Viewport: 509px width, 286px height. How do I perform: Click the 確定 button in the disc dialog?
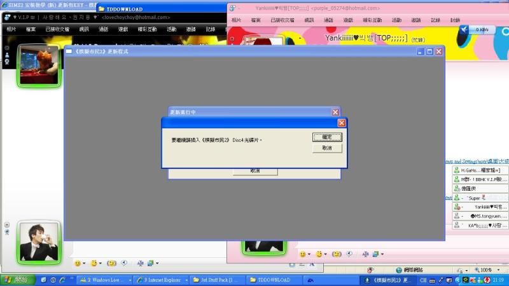pos(327,137)
